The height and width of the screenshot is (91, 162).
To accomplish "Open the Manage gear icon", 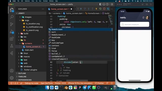I will [x=12, y=78].
